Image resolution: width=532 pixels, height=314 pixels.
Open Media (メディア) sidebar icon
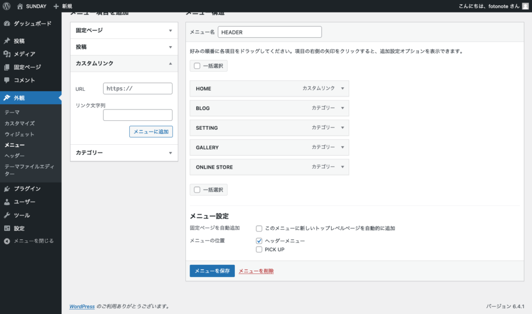click(x=7, y=54)
